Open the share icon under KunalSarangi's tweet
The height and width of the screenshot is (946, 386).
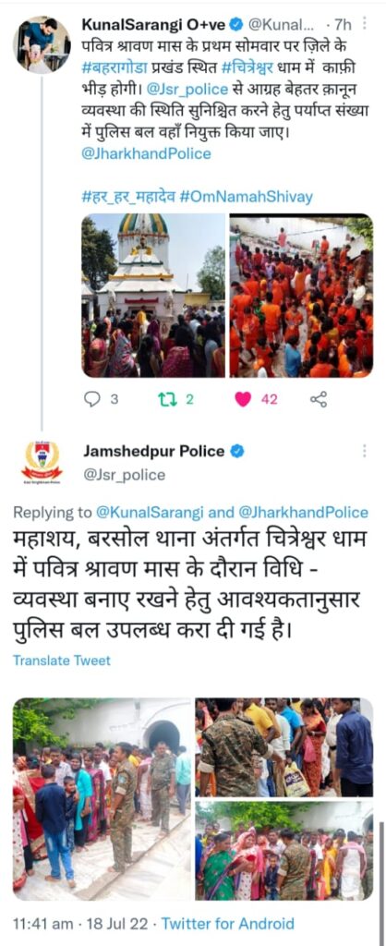click(x=319, y=399)
